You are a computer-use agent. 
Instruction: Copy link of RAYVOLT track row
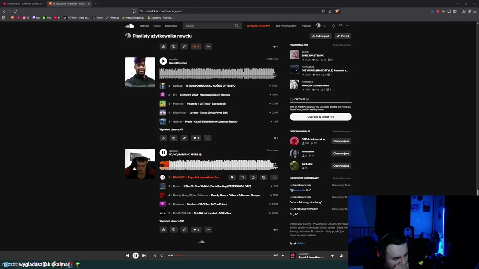(x=263, y=177)
